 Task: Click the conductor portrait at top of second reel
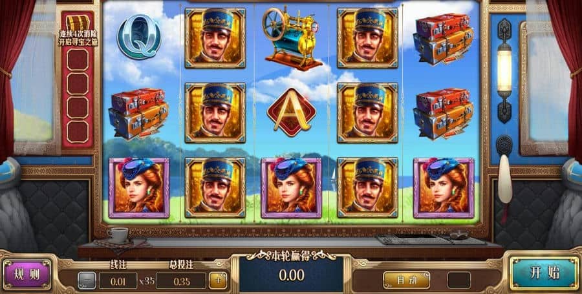pos(215,38)
